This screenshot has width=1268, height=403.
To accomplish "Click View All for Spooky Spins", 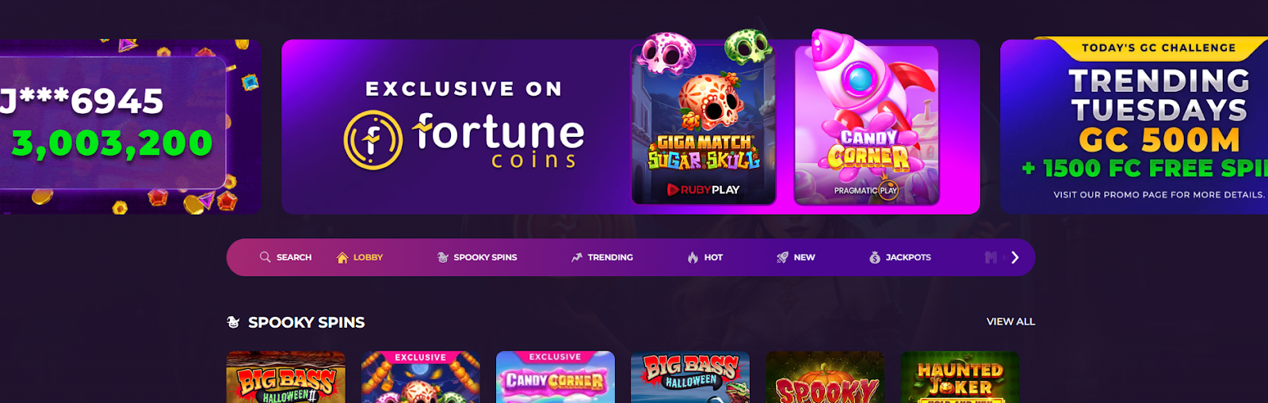I will coord(1010,321).
